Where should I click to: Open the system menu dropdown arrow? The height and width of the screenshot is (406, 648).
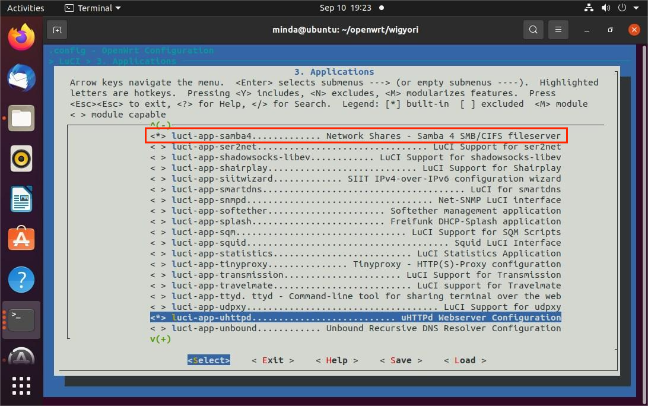click(x=636, y=8)
